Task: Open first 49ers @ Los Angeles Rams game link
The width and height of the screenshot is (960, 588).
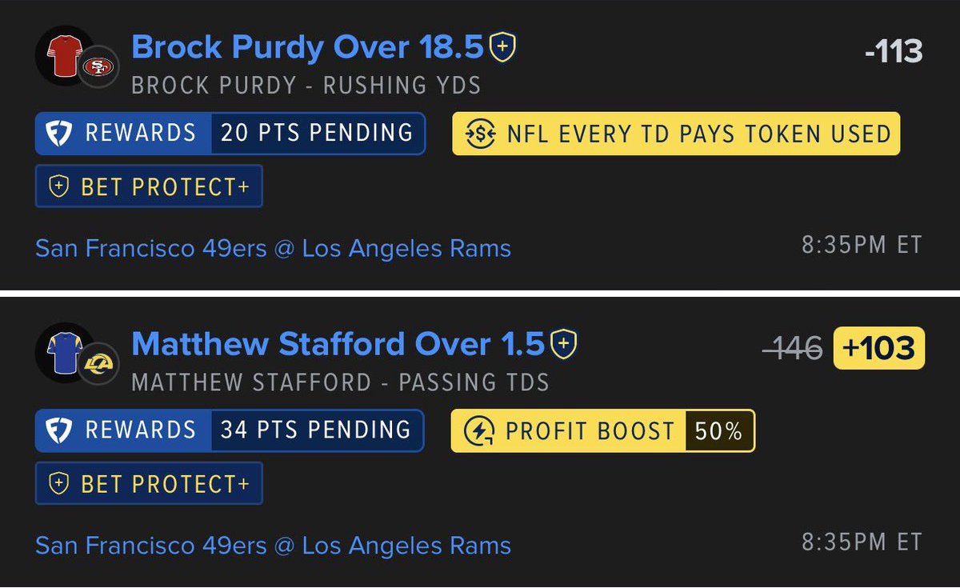Action: click(274, 248)
